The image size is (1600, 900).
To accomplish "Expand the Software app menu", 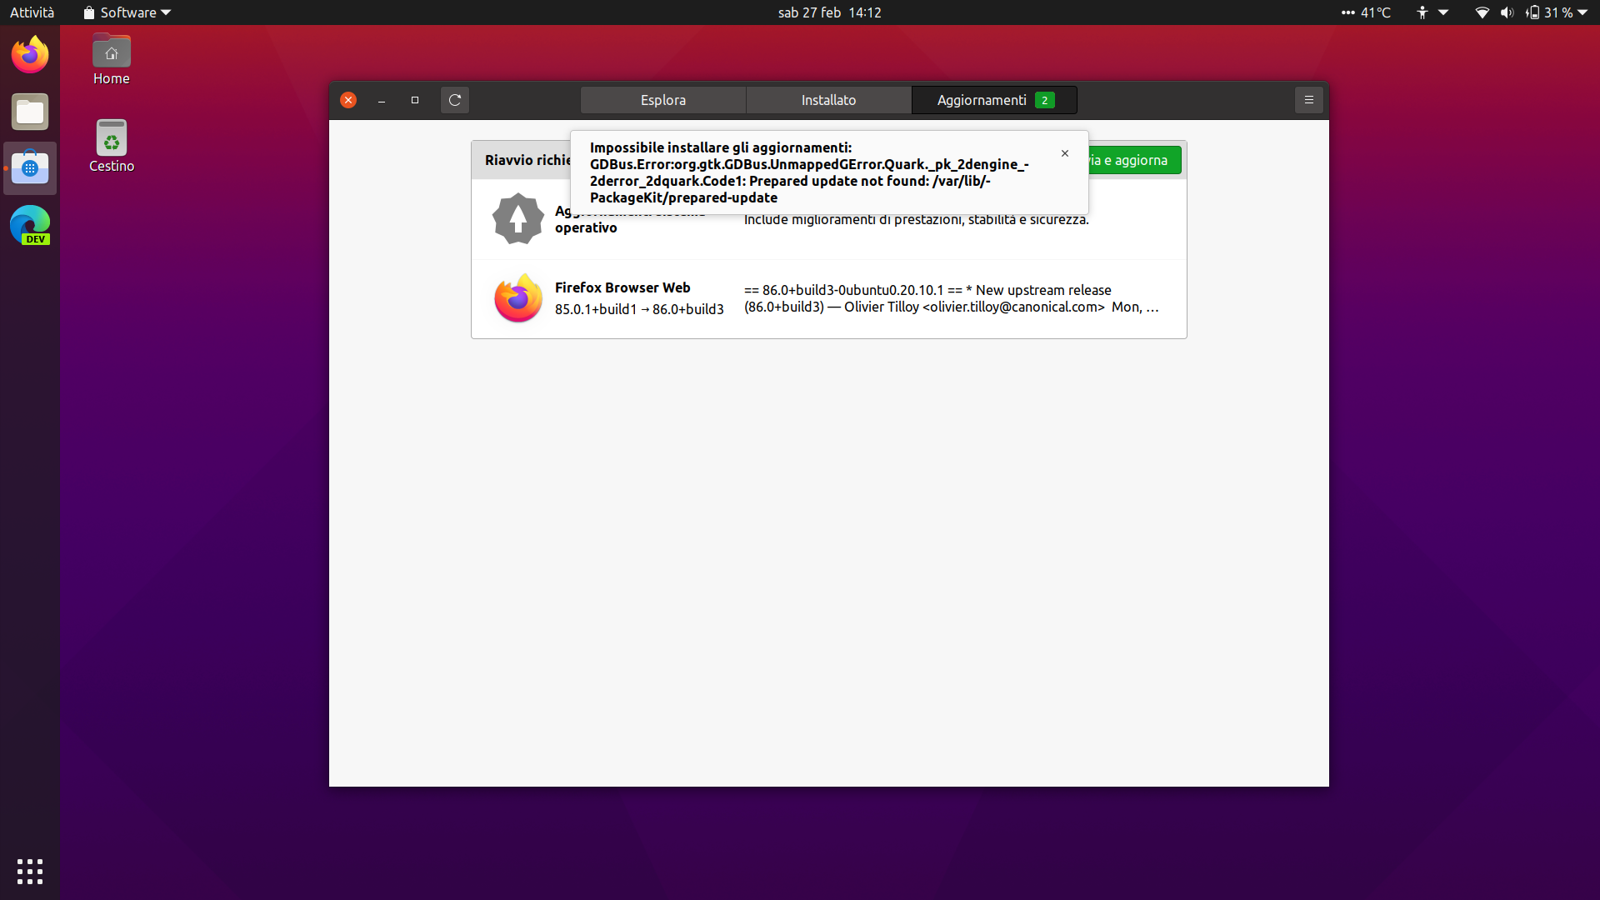I will 127,12.
